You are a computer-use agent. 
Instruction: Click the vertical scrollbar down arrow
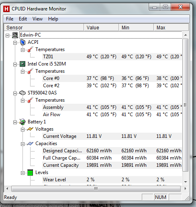point(186,182)
